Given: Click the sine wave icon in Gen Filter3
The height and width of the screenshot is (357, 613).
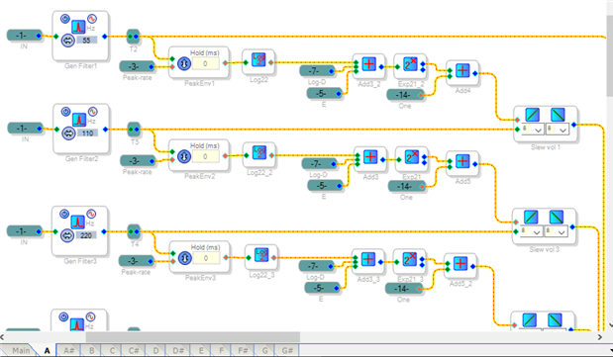Looking at the screenshot, I should coord(91,214).
